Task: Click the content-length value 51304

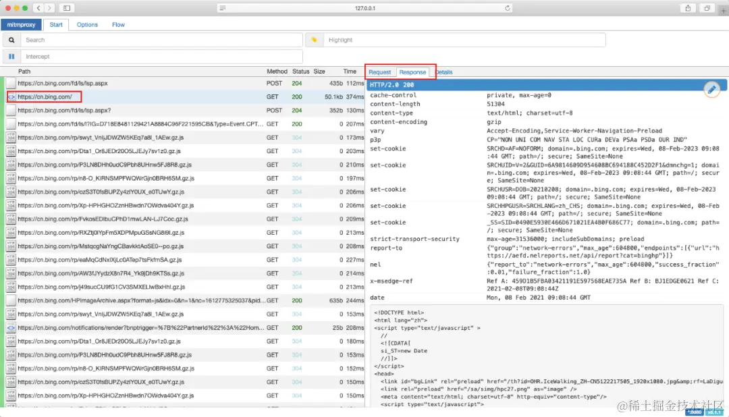Action: [495, 104]
